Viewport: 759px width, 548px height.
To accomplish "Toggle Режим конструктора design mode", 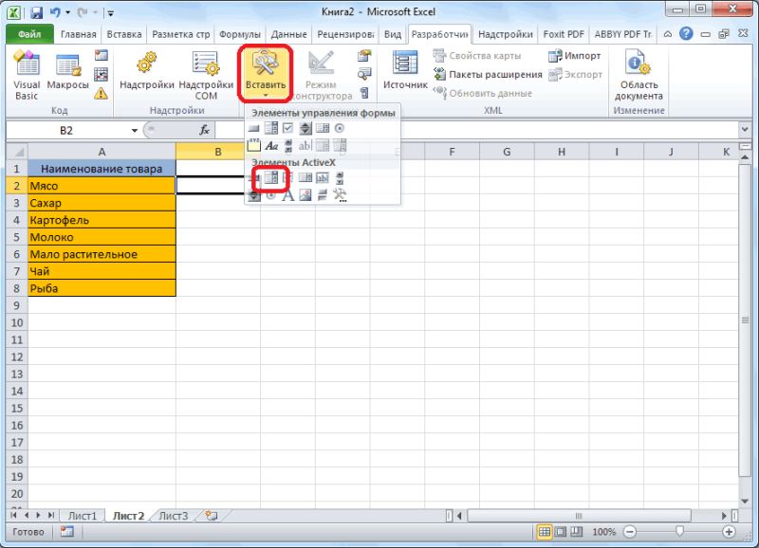I will click(321, 75).
